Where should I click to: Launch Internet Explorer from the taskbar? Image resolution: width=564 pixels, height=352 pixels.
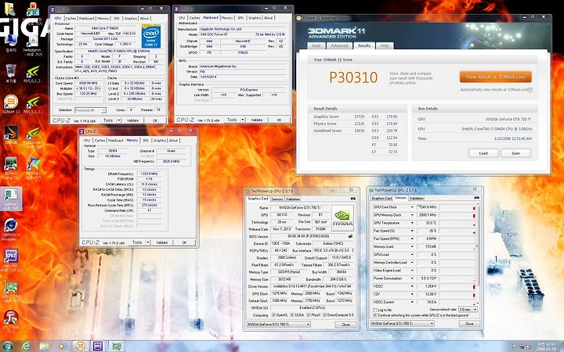point(26,346)
